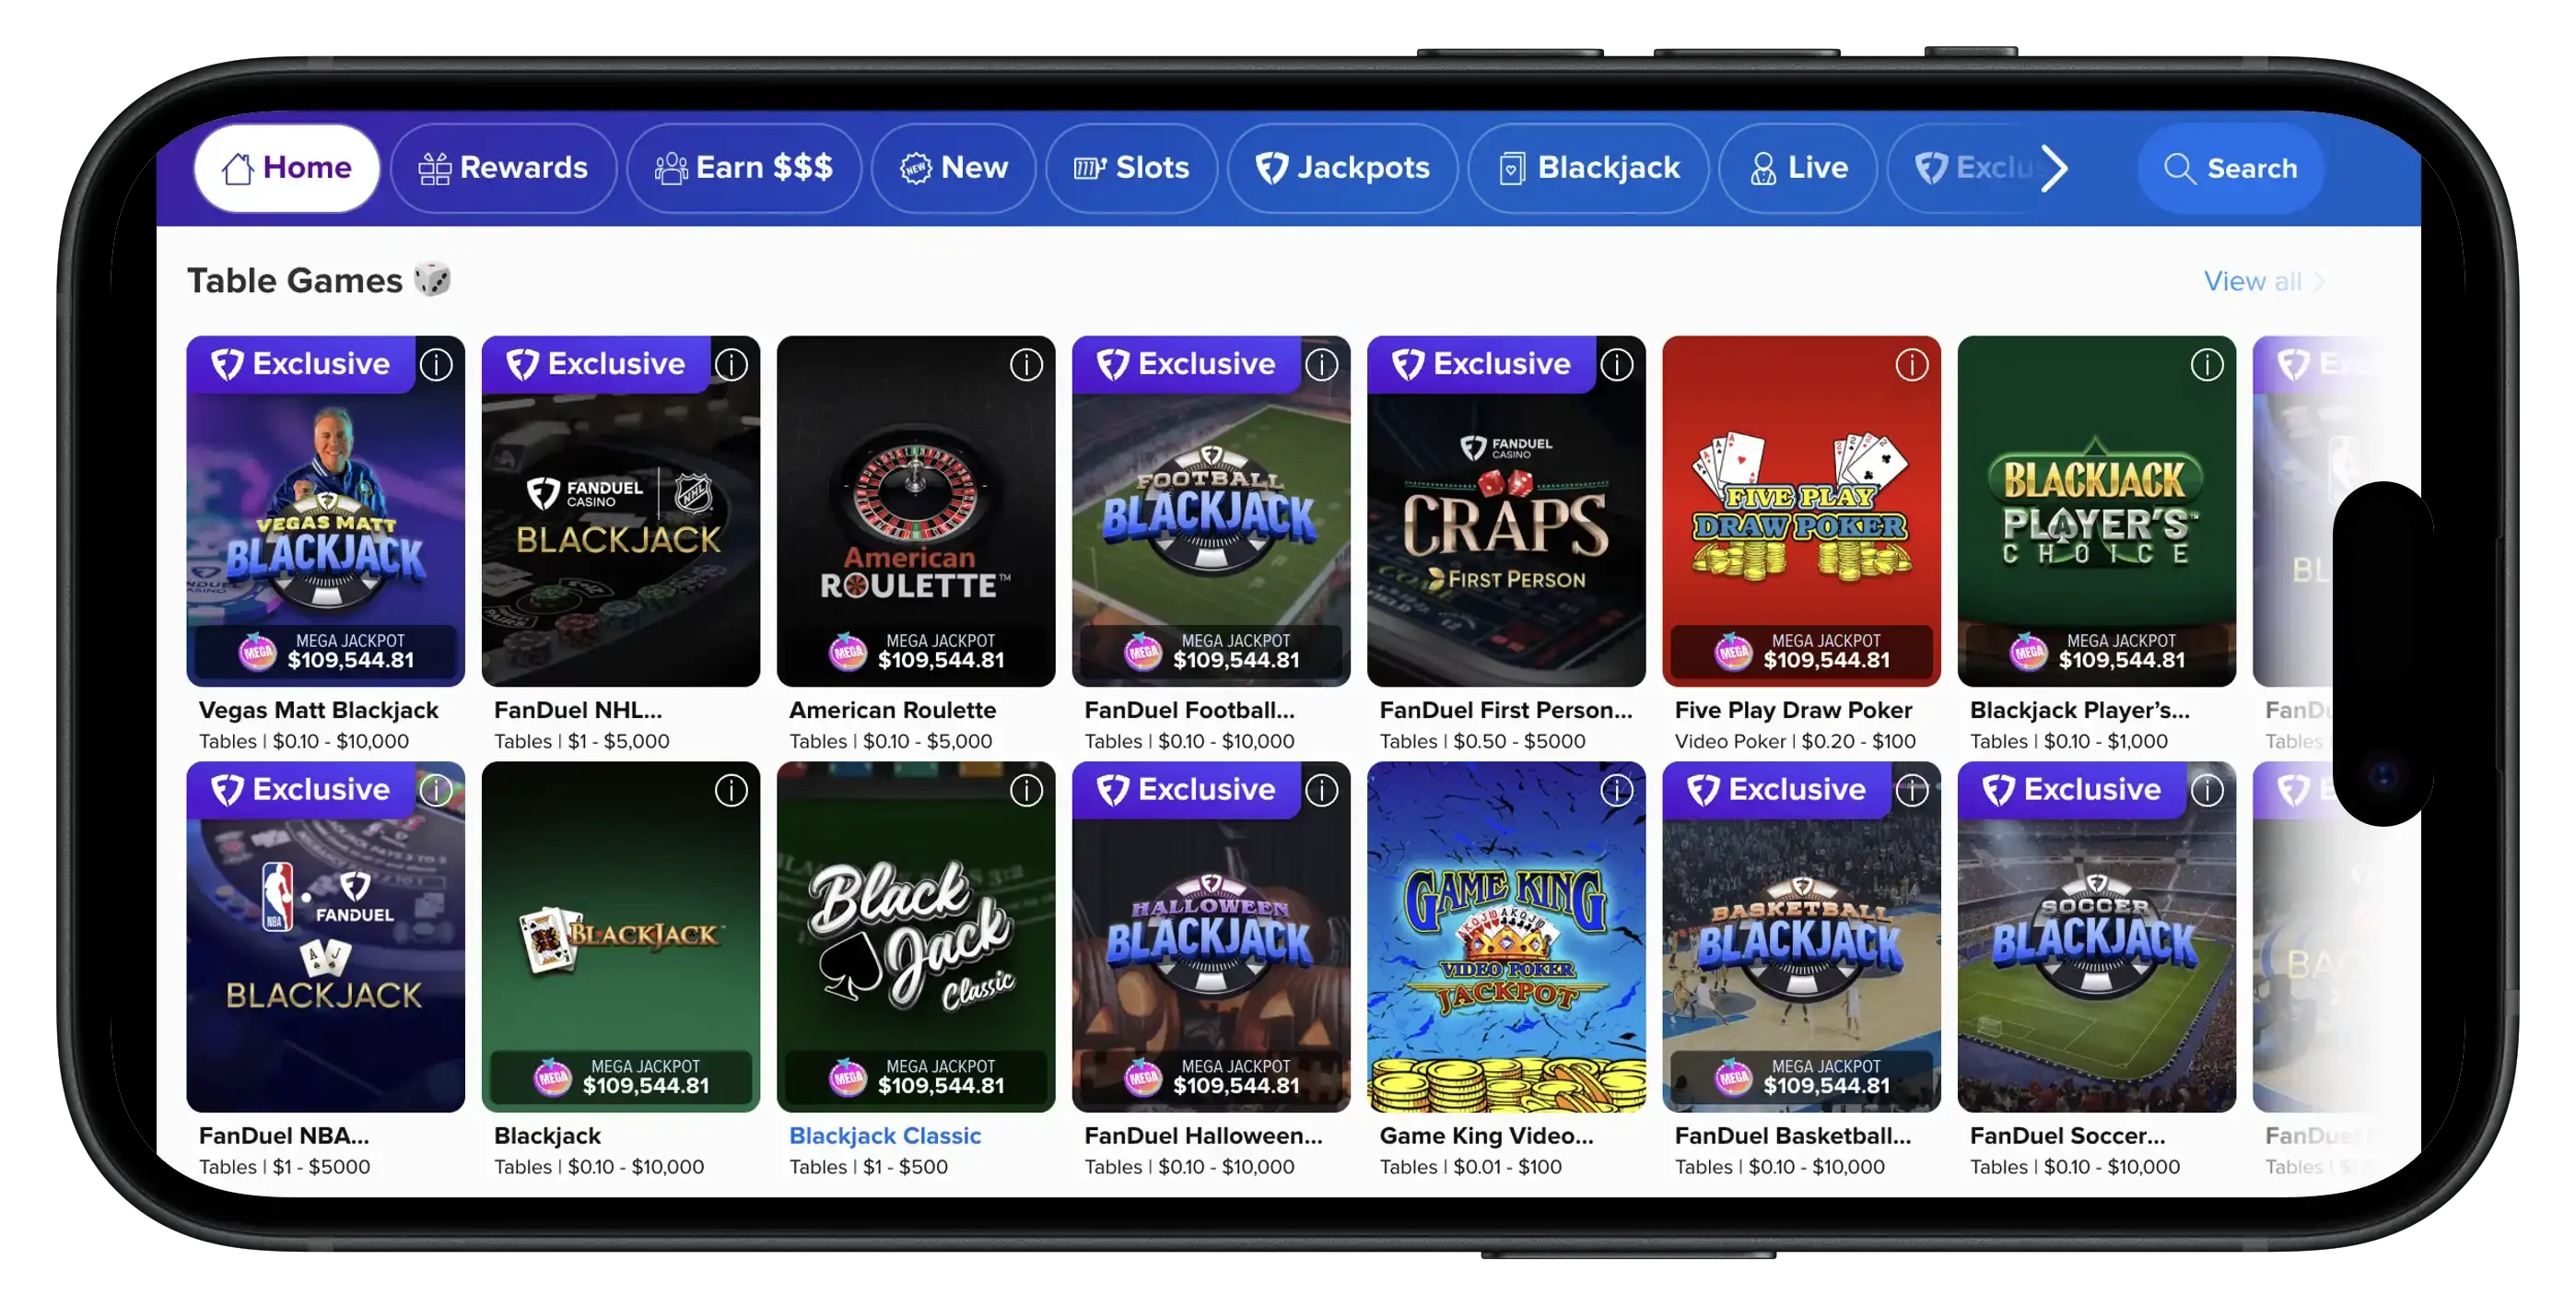This screenshot has height=1308, width=2576.
Task: Click the Search button
Action: point(2231,168)
